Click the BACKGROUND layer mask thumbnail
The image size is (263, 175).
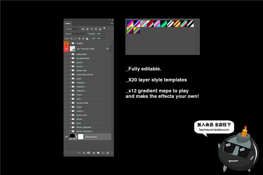click(81, 136)
